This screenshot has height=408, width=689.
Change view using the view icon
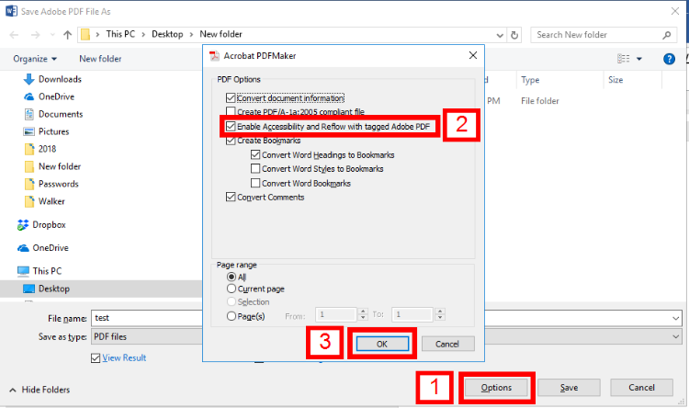coord(623,59)
